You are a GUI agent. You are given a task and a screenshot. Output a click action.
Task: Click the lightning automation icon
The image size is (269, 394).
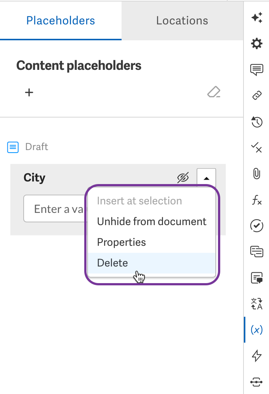coord(257,355)
